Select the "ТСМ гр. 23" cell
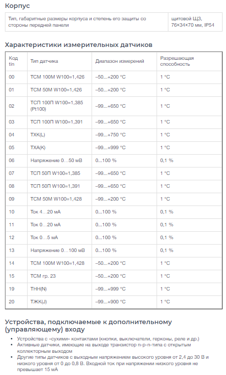The width and height of the screenshot is (226, 375). (60, 276)
